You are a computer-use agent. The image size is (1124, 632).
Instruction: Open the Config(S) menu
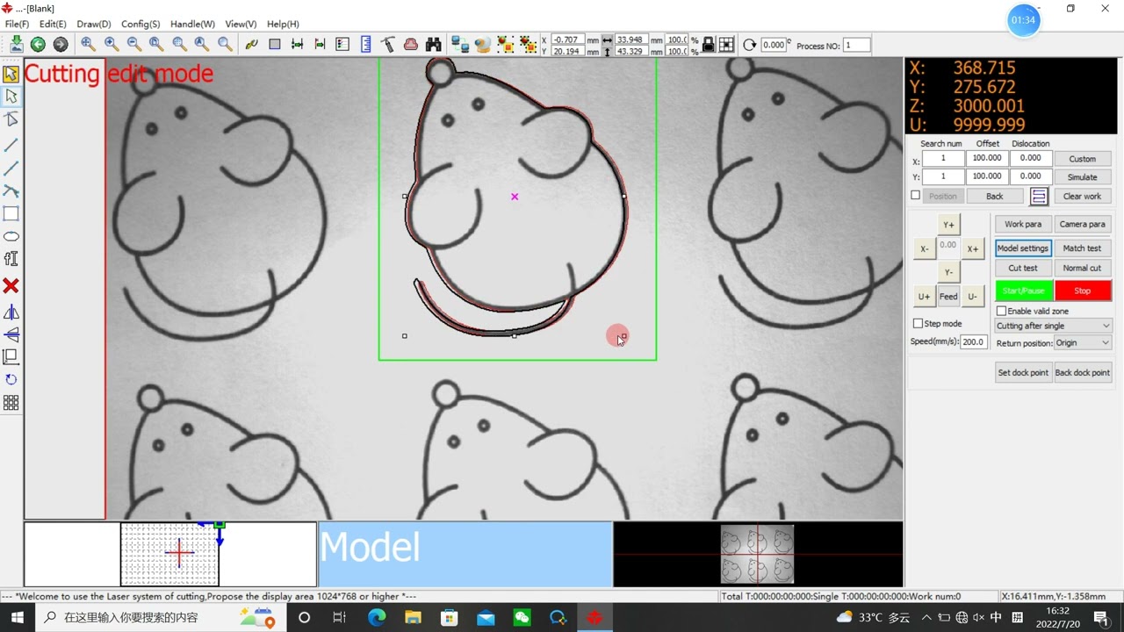coord(140,24)
